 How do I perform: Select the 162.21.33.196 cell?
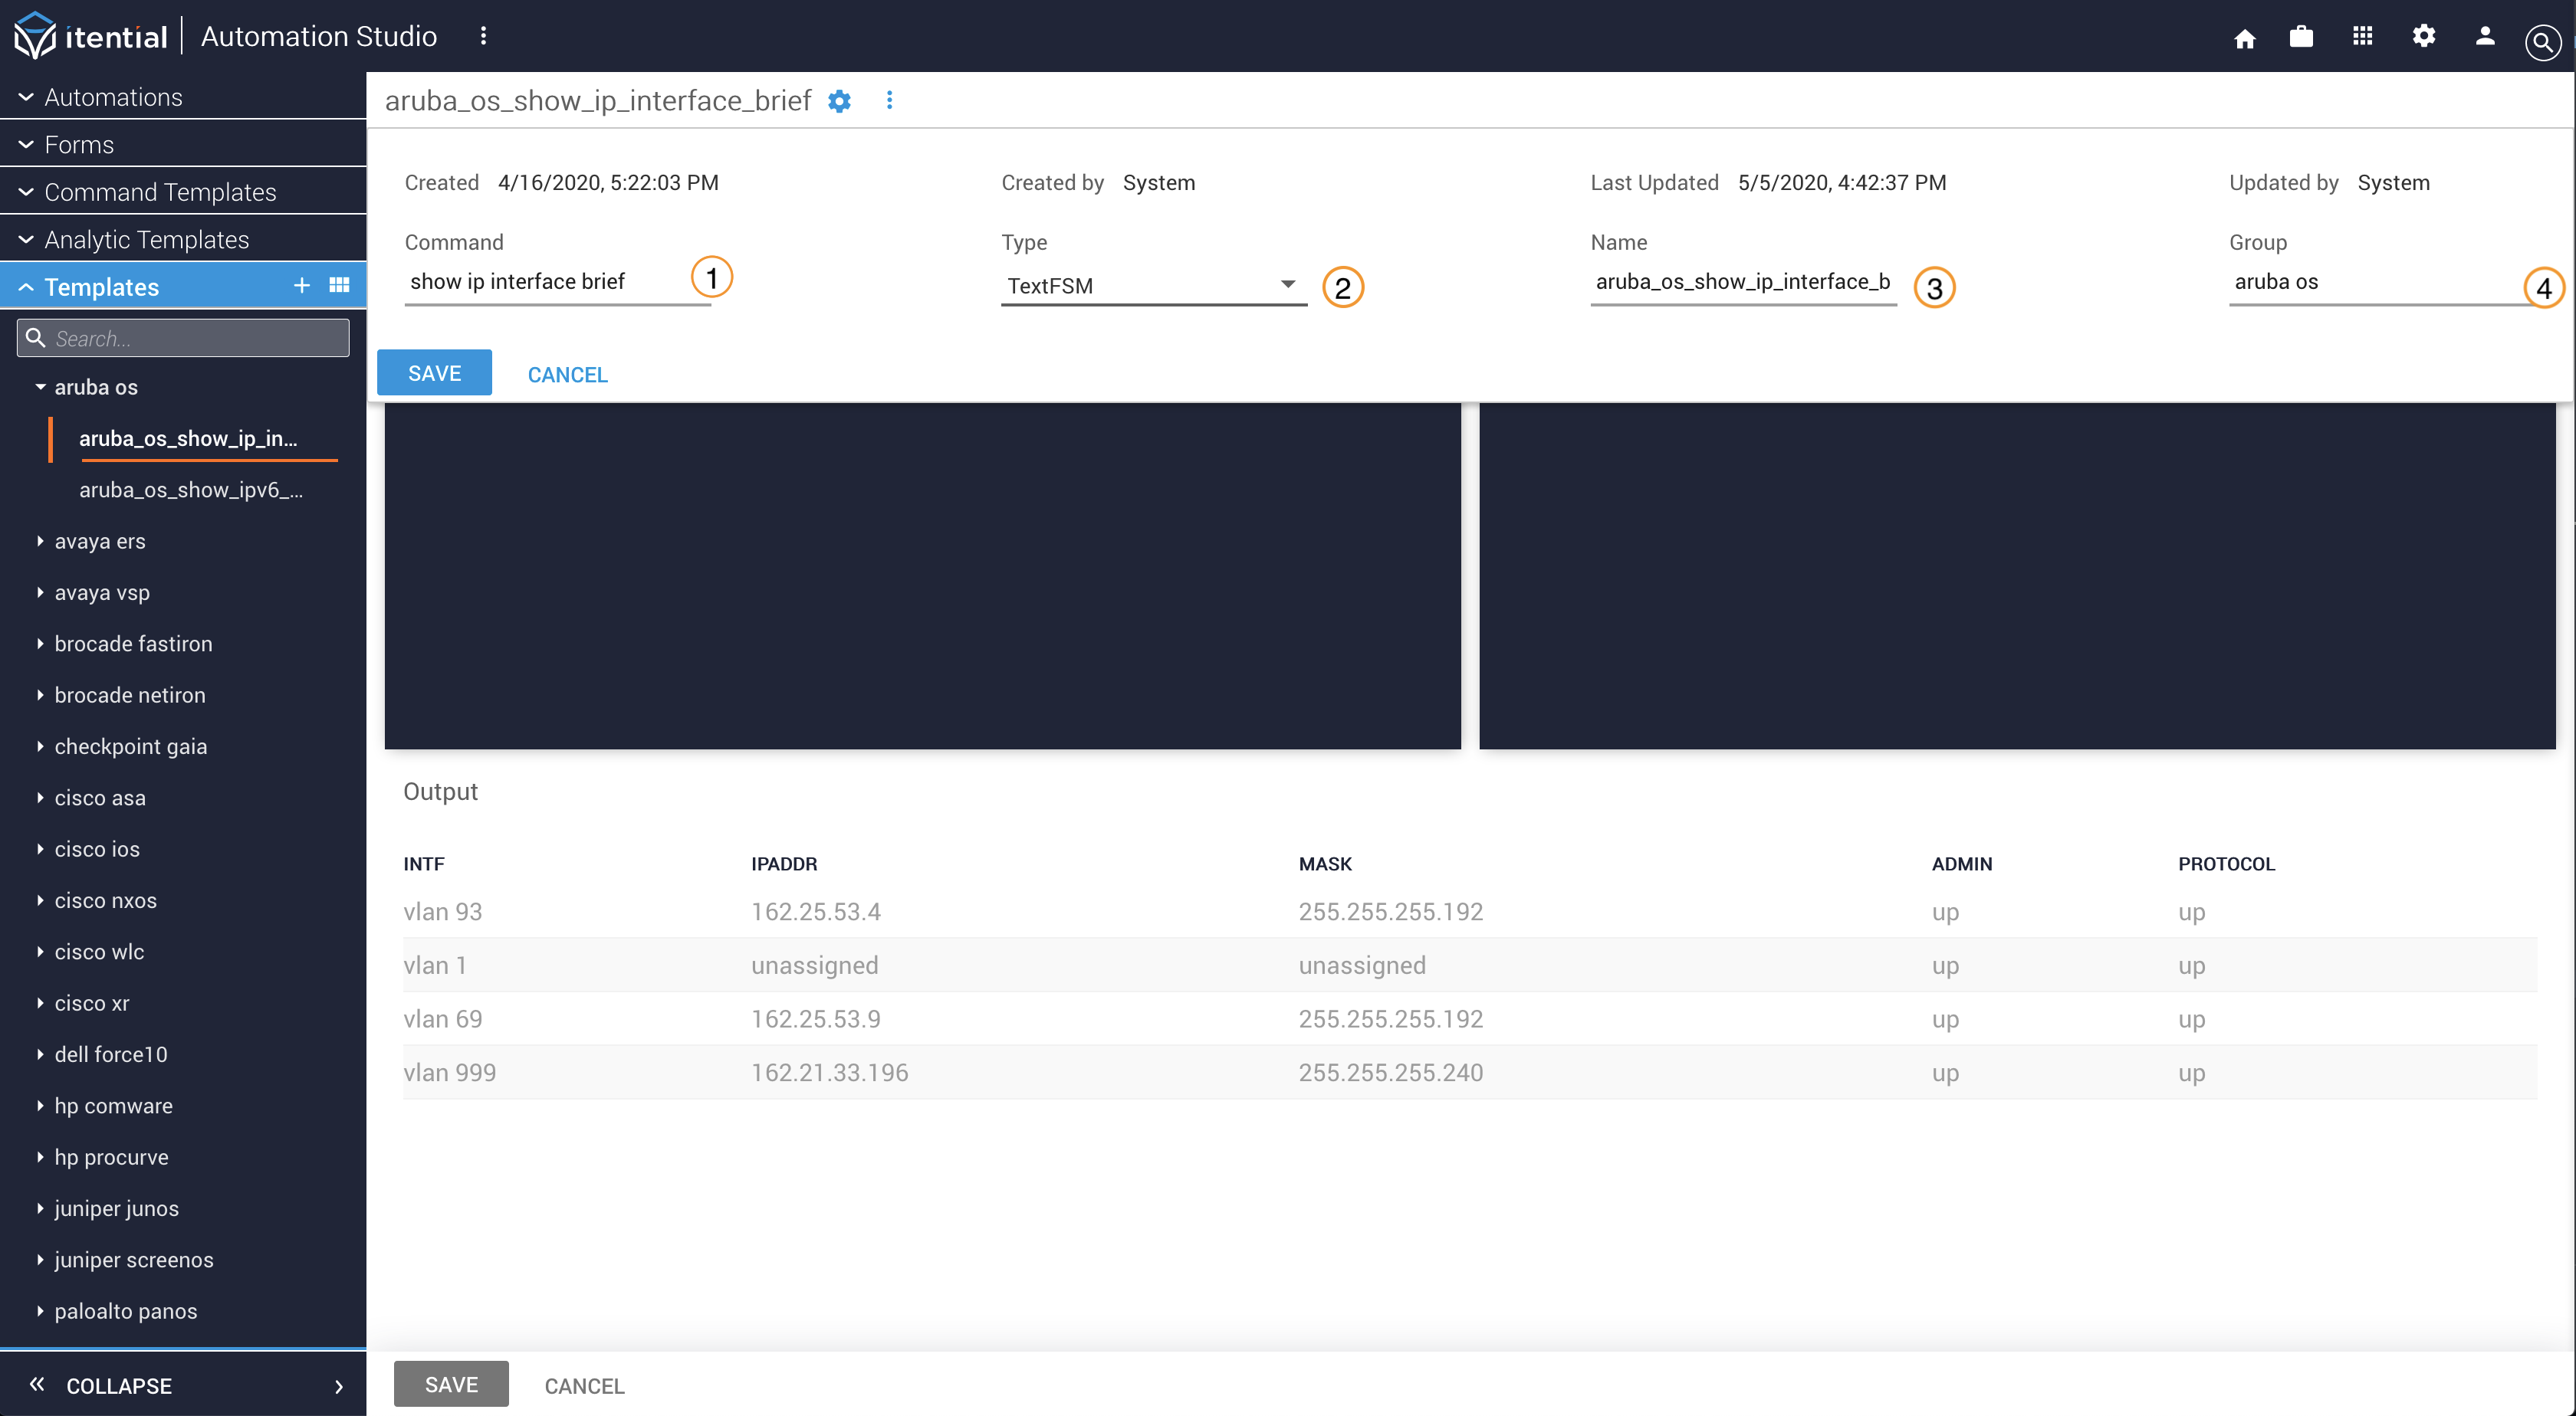tap(829, 1072)
